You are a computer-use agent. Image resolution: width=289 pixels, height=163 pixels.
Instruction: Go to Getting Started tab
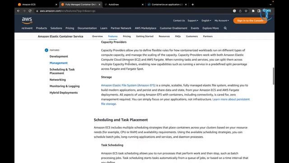tap(144, 36)
